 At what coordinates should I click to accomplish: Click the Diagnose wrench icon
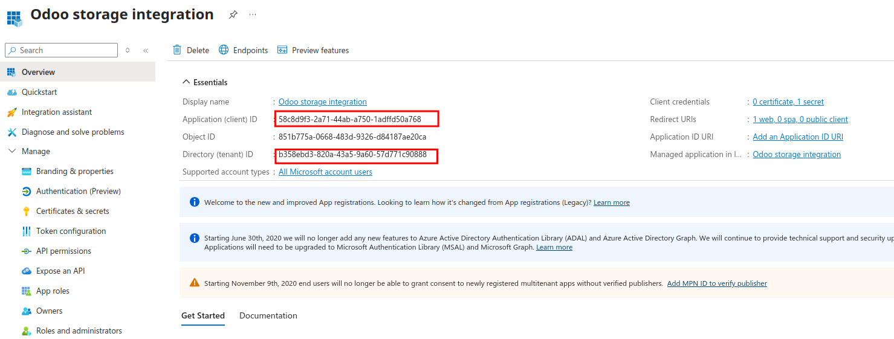(x=11, y=132)
